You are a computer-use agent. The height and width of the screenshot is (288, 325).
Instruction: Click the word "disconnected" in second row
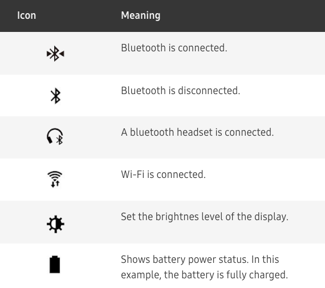tap(209, 91)
